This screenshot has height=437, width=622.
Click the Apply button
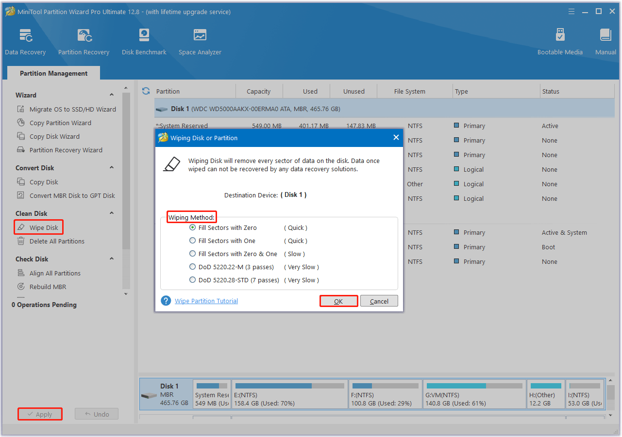click(40, 414)
